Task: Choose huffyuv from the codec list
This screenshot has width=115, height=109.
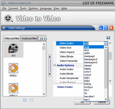Action: coord(94,87)
